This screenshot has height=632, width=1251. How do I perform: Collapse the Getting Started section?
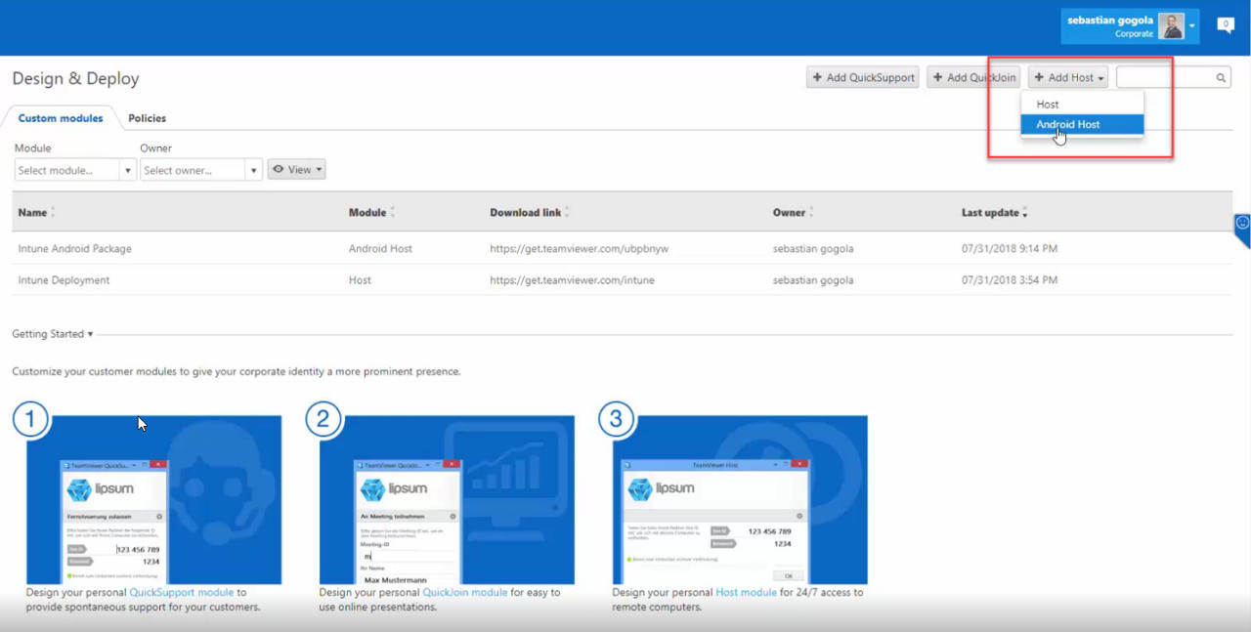coord(53,334)
